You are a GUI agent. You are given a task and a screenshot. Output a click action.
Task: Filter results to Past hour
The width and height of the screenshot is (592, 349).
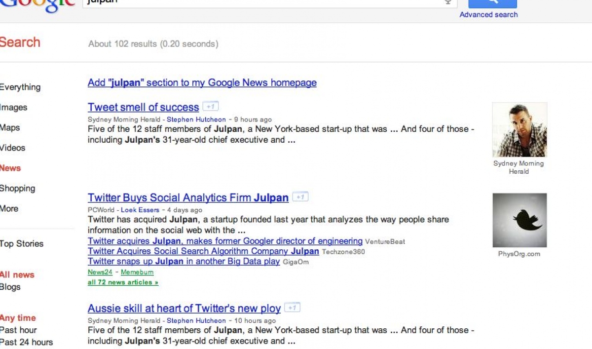[18, 330]
